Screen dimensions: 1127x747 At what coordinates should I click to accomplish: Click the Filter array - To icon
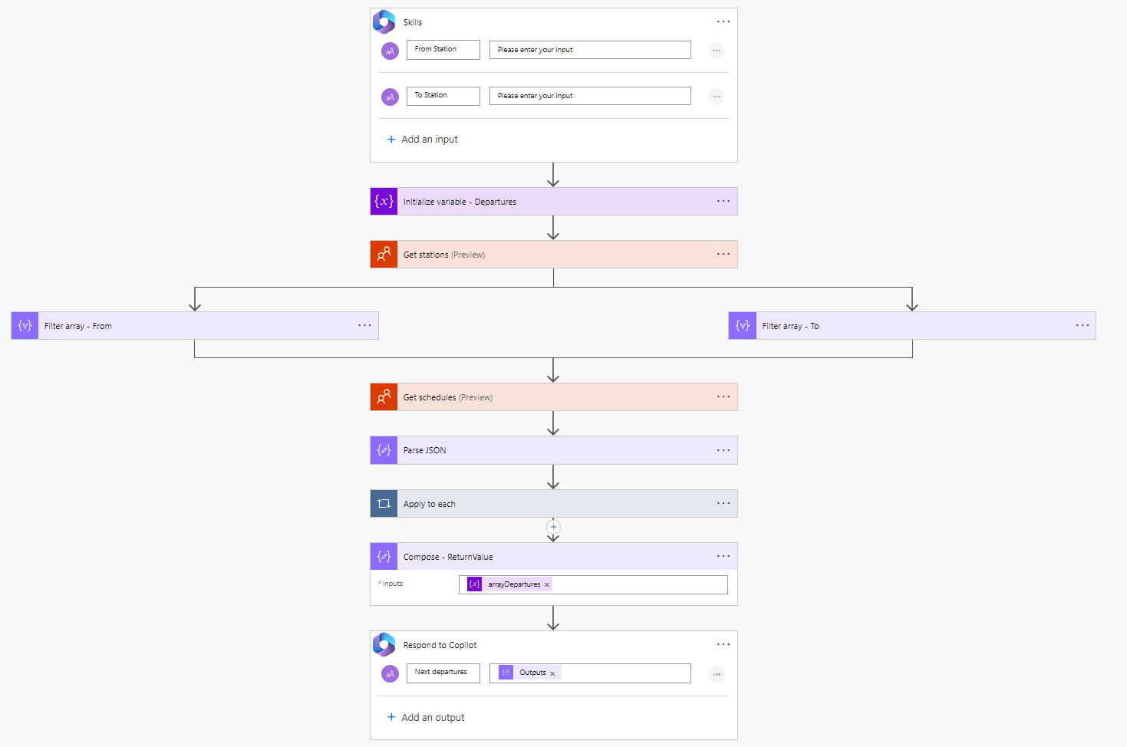pyautogui.click(x=742, y=326)
